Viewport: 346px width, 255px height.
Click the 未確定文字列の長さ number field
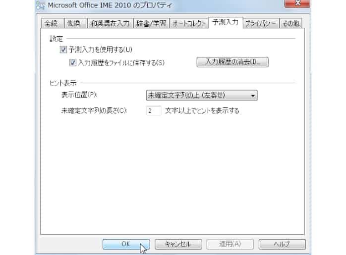(x=154, y=110)
